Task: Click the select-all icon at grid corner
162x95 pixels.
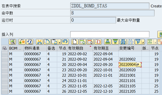Action: coord(5,48)
